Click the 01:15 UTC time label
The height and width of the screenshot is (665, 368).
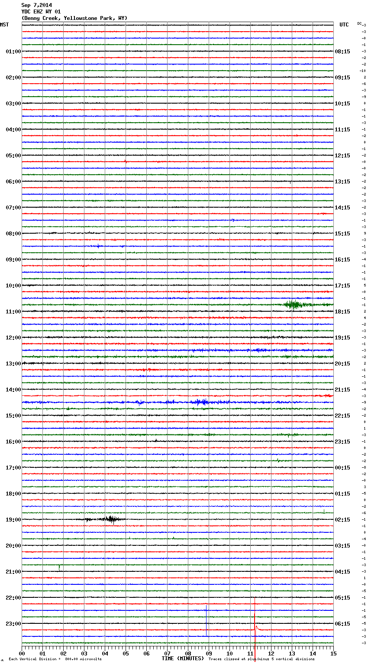(342, 494)
